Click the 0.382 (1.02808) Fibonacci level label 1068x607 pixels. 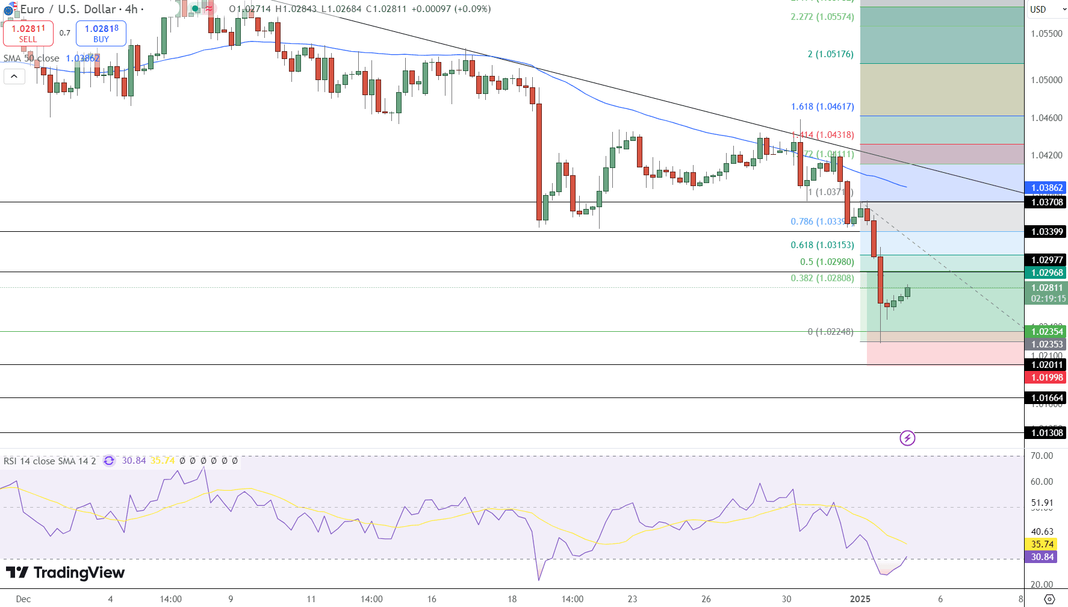click(x=822, y=278)
